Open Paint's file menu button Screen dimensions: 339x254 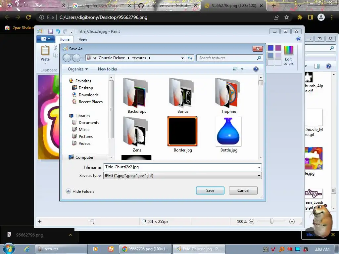pos(46,39)
